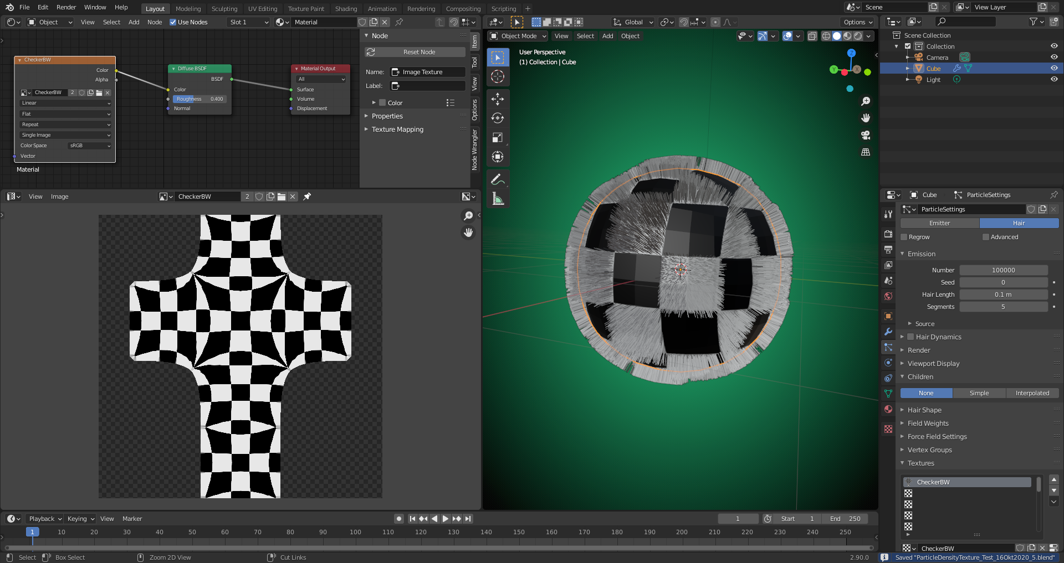Select the 3D Cursor tool
The width and height of the screenshot is (1064, 563).
click(497, 76)
